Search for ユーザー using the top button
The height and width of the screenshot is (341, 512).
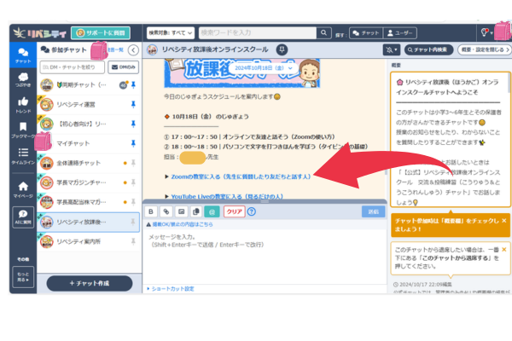tap(399, 33)
